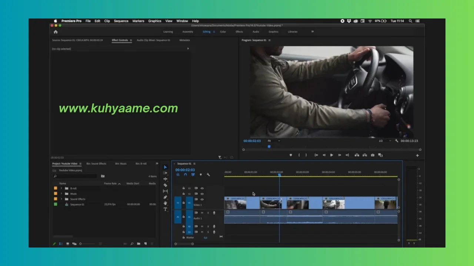Select the Pen tool
474x266 pixels.
(166, 197)
